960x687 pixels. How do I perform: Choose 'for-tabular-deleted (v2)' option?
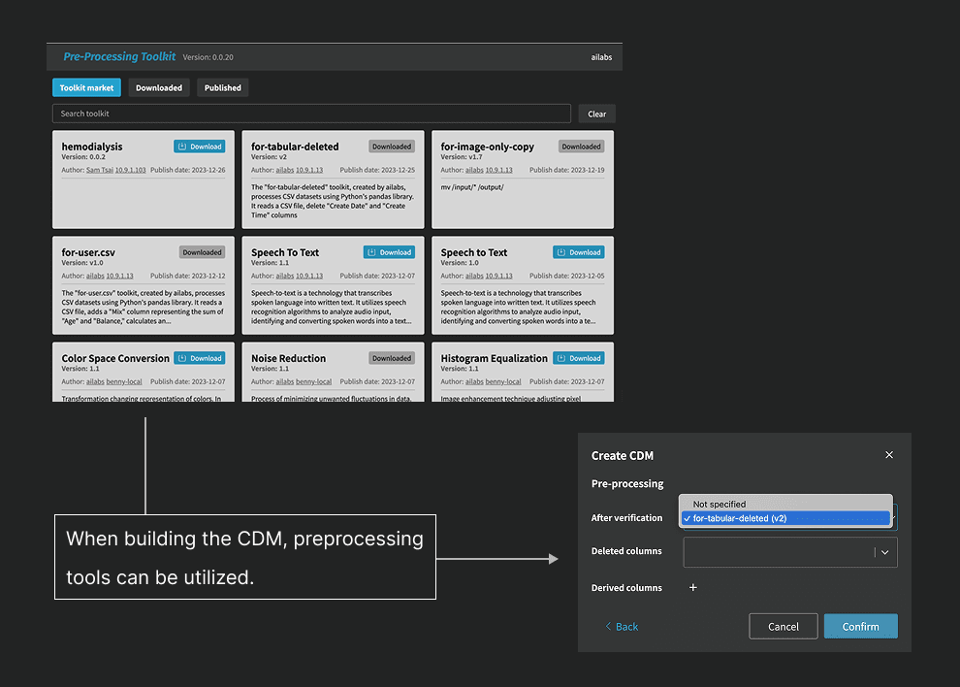coord(739,518)
